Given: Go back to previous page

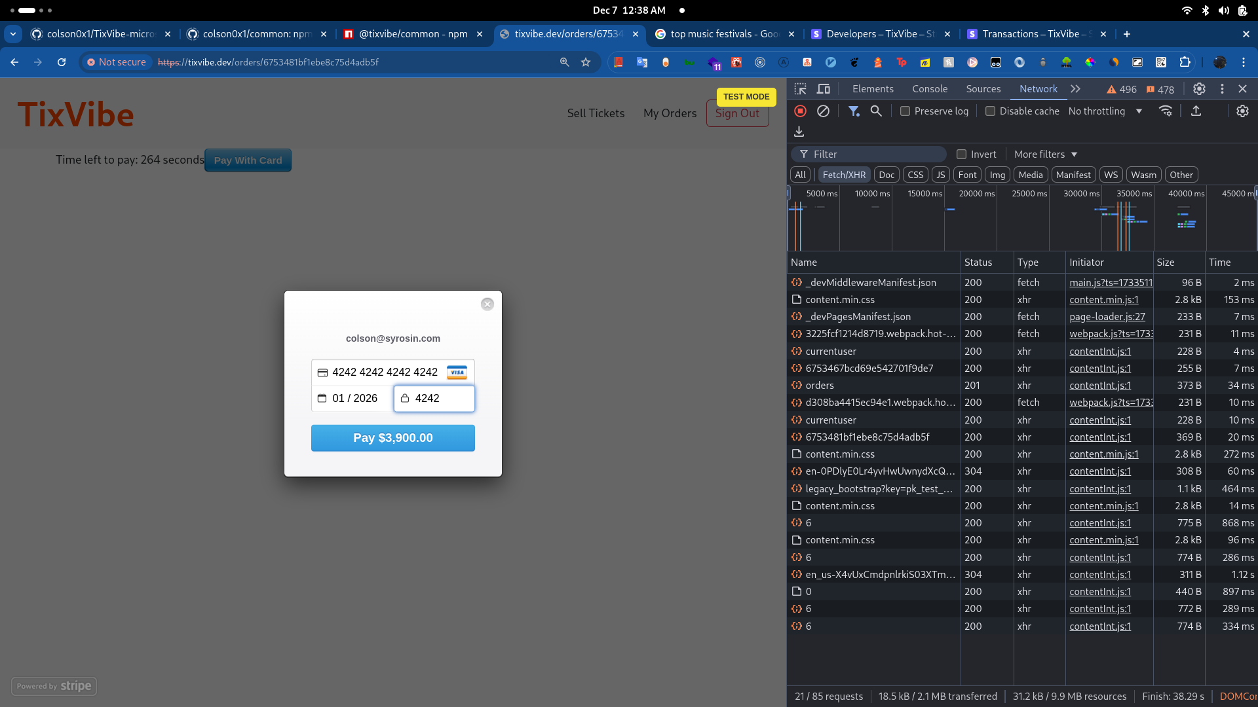Looking at the screenshot, I should pos(14,62).
